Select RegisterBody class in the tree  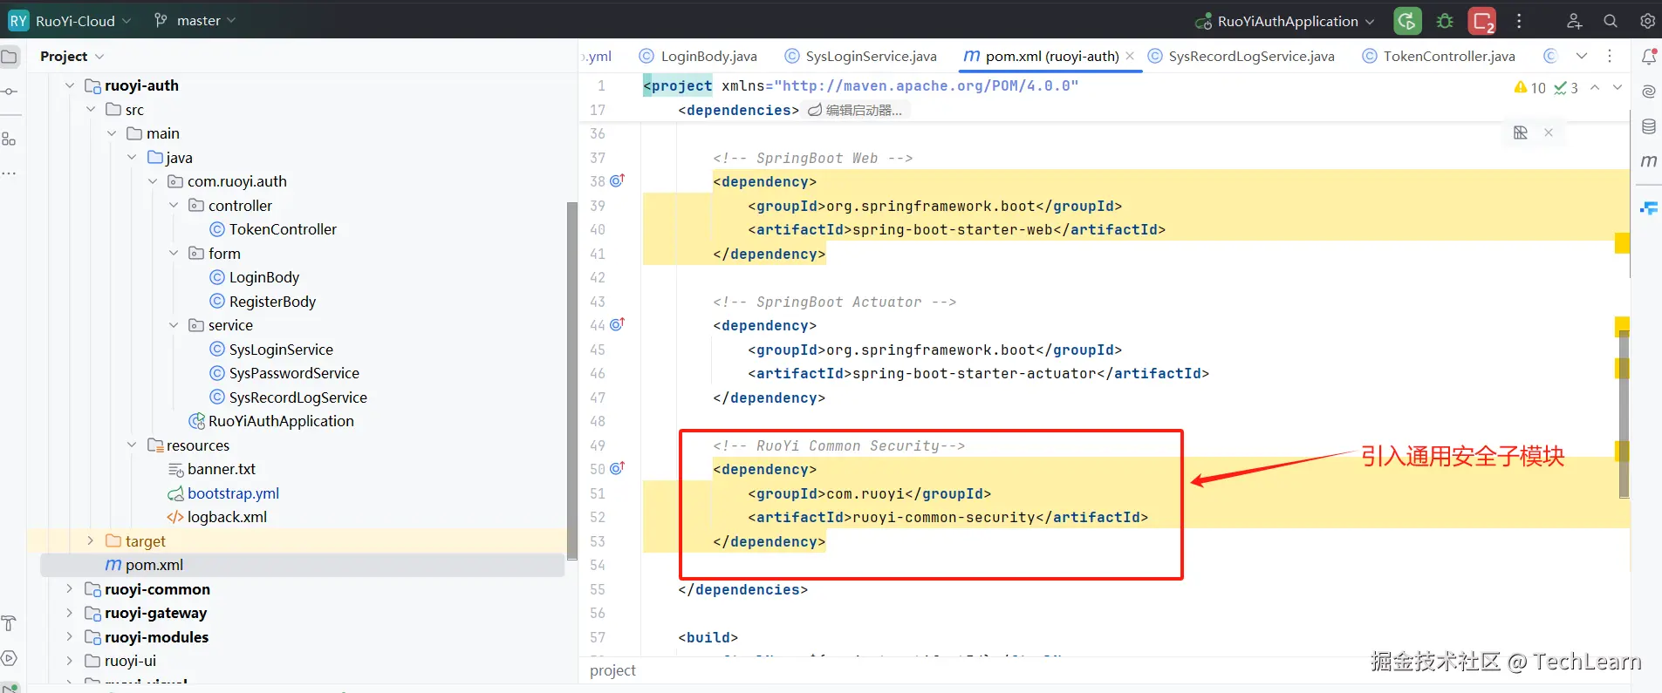coord(272,302)
